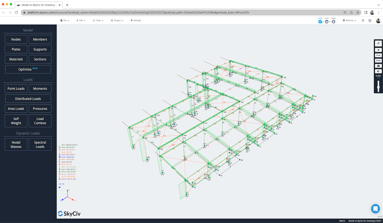
Task: Open the Output menu
Action: pos(117,20)
